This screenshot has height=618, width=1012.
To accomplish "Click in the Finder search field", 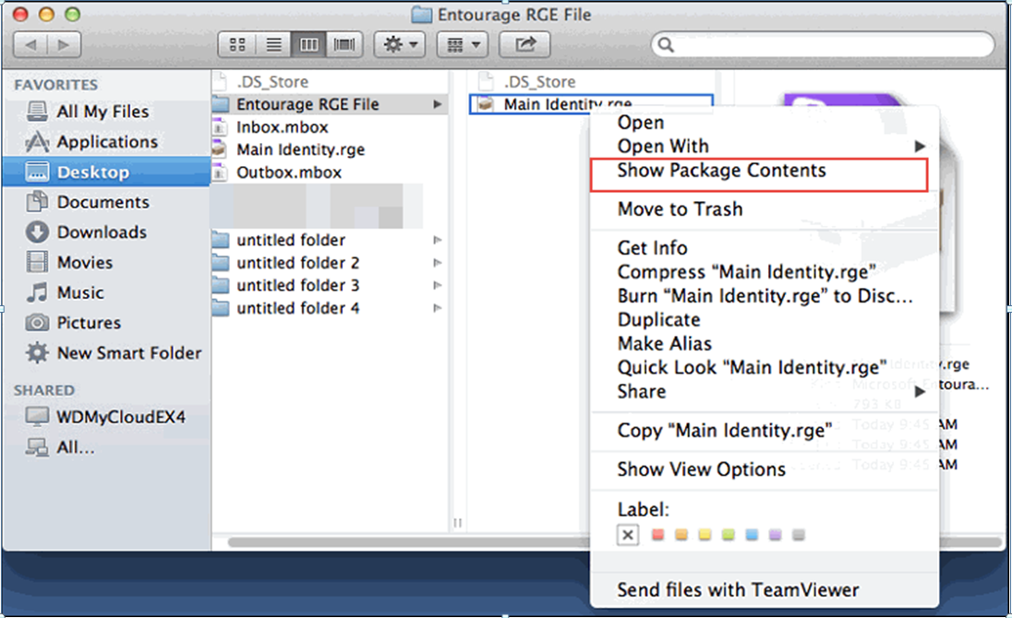I will (x=823, y=44).
